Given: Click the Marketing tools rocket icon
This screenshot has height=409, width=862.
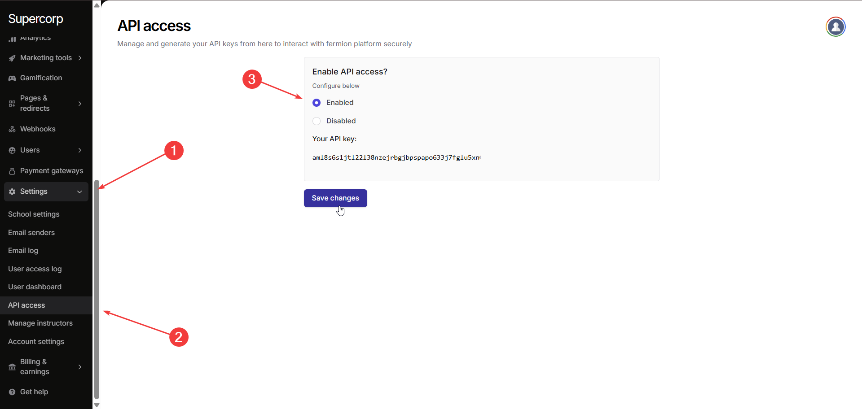Looking at the screenshot, I should (x=12, y=58).
